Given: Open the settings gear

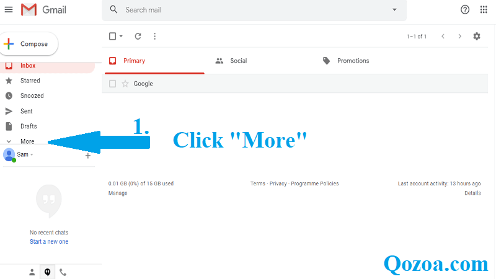Looking at the screenshot, I should point(476,37).
